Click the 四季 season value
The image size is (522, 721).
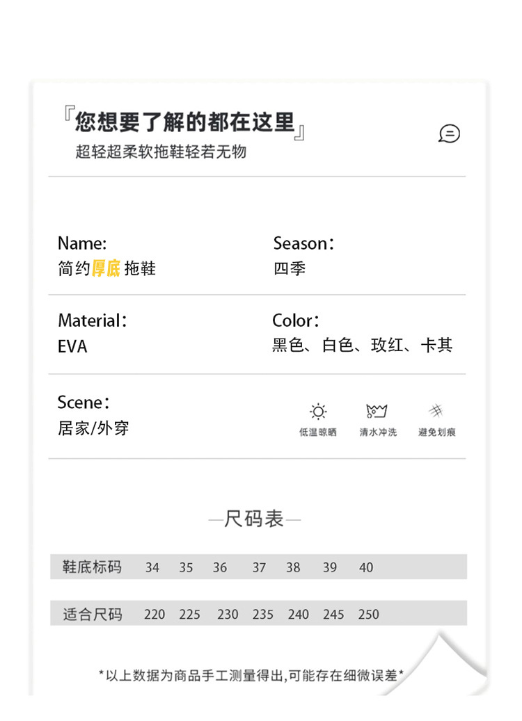click(290, 268)
